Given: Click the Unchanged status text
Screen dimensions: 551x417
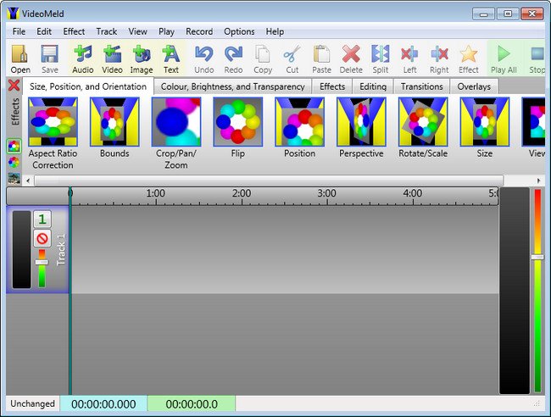Looking at the screenshot, I should [x=32, y=403].
